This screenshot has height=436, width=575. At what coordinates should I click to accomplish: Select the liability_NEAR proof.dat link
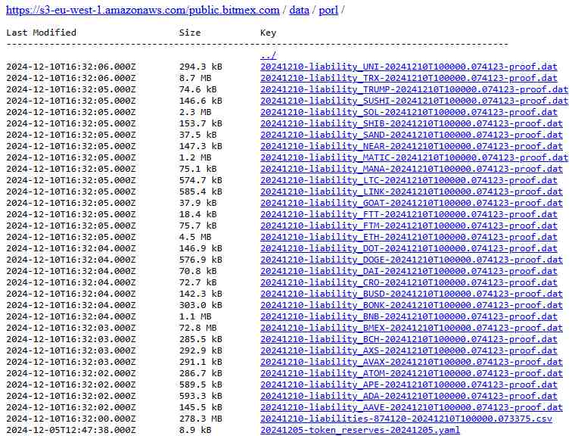coord(412,146)
